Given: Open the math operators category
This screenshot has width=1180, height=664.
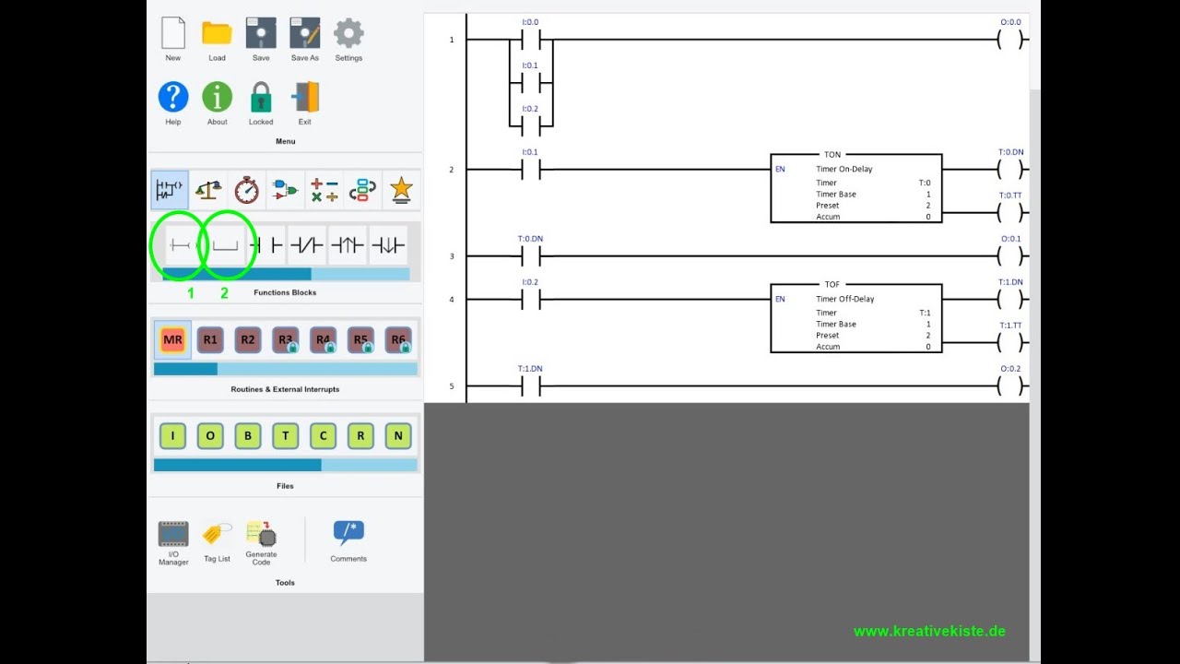Looking at the screenshot, I should click(324, 190).
